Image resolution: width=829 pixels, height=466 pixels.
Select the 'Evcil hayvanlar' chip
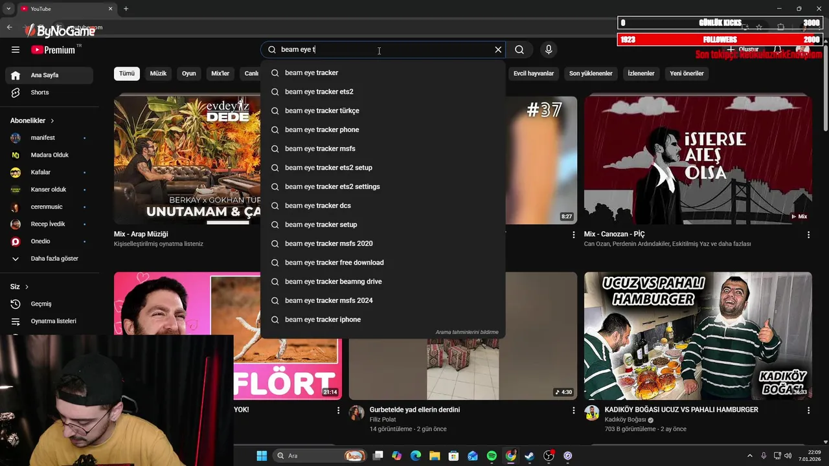point(534,73)
